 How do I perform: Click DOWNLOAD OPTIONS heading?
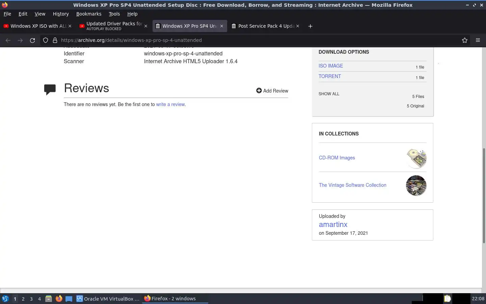point(344,52)
